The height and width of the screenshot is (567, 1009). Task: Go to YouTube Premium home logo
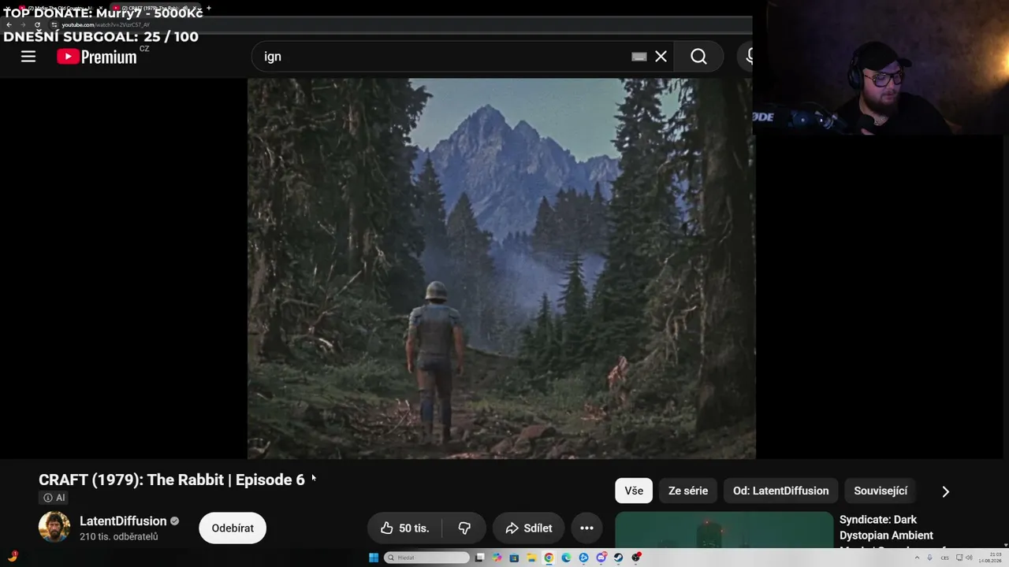click(97, 57)
